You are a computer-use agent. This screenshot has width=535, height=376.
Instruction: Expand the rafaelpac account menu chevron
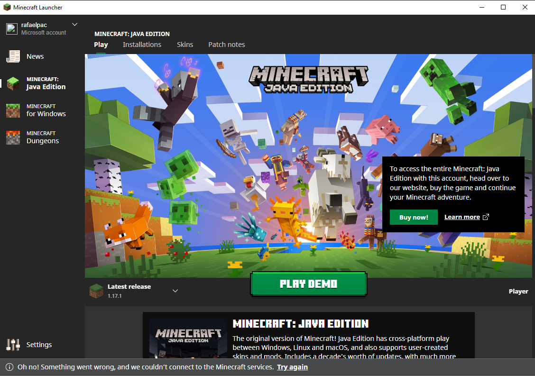point(75,25)
